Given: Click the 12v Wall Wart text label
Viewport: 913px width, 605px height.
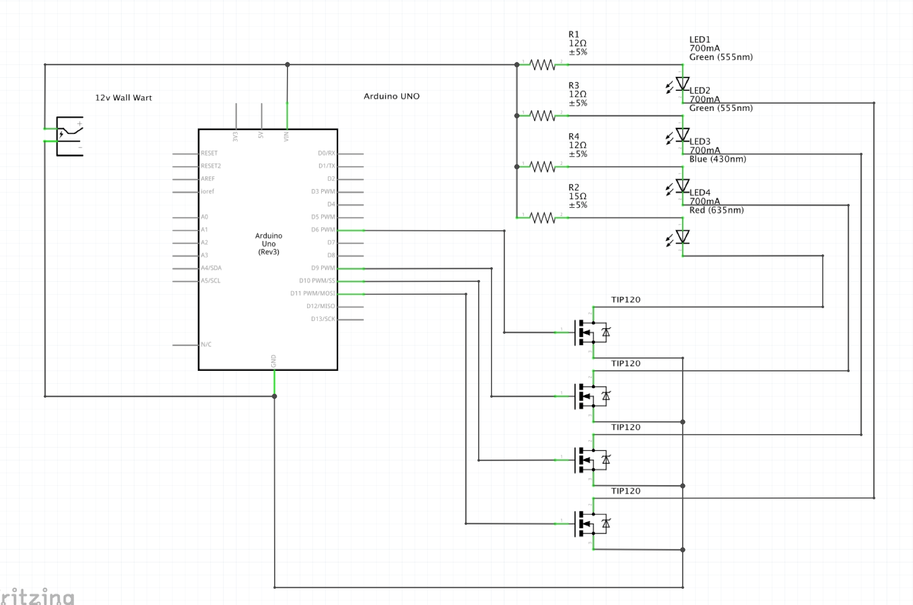Looking at the screenshot, I should coord(123,97).
